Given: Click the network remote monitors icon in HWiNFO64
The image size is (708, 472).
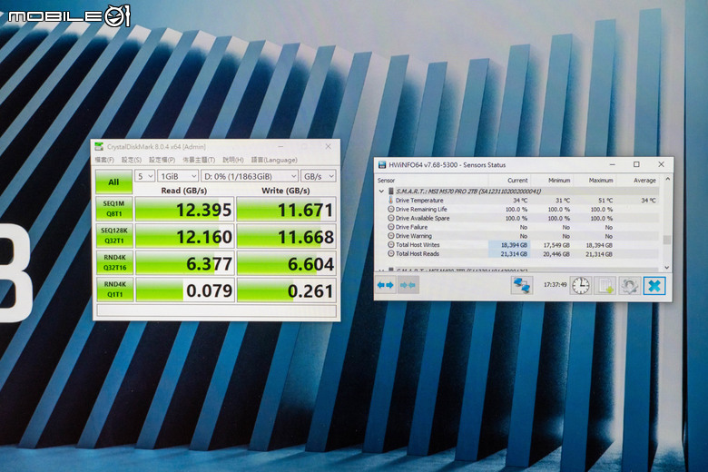Looking at the screenshot, I should 522,285.
